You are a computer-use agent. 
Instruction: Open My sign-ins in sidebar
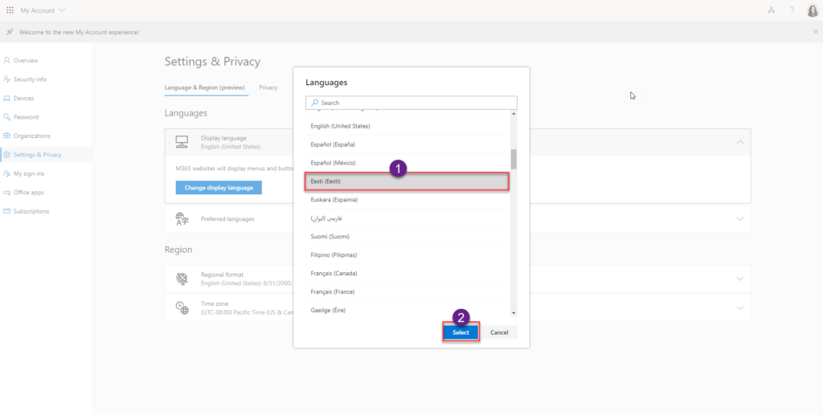point(31,173)
